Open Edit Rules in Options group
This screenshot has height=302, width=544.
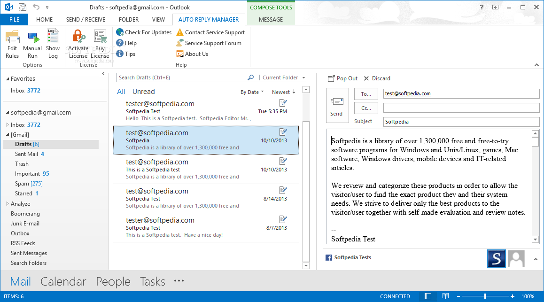click(x=12, y=44)
